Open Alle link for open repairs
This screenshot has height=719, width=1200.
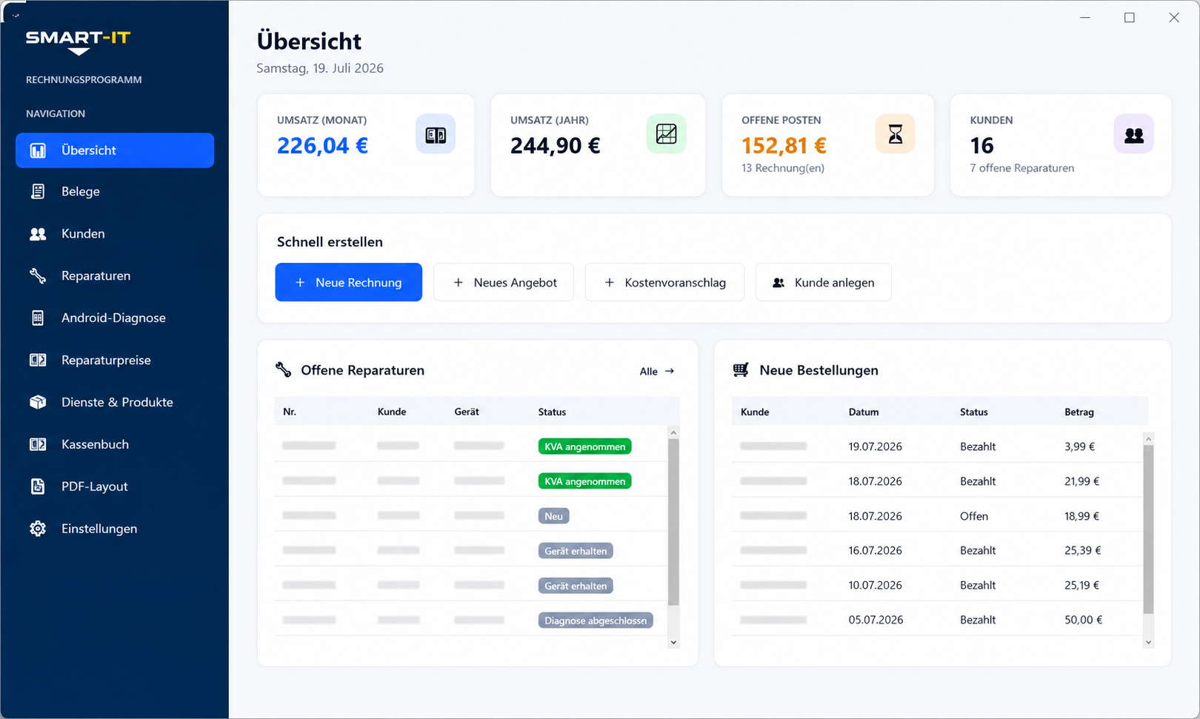(x=657, y=372)
